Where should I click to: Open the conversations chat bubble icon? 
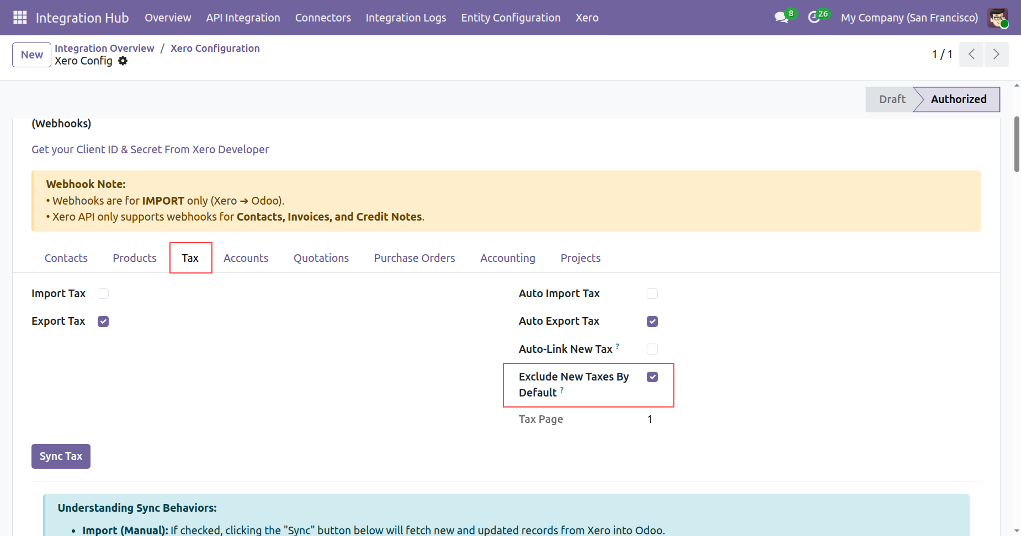pyautogui.click(x=781, y=18)
